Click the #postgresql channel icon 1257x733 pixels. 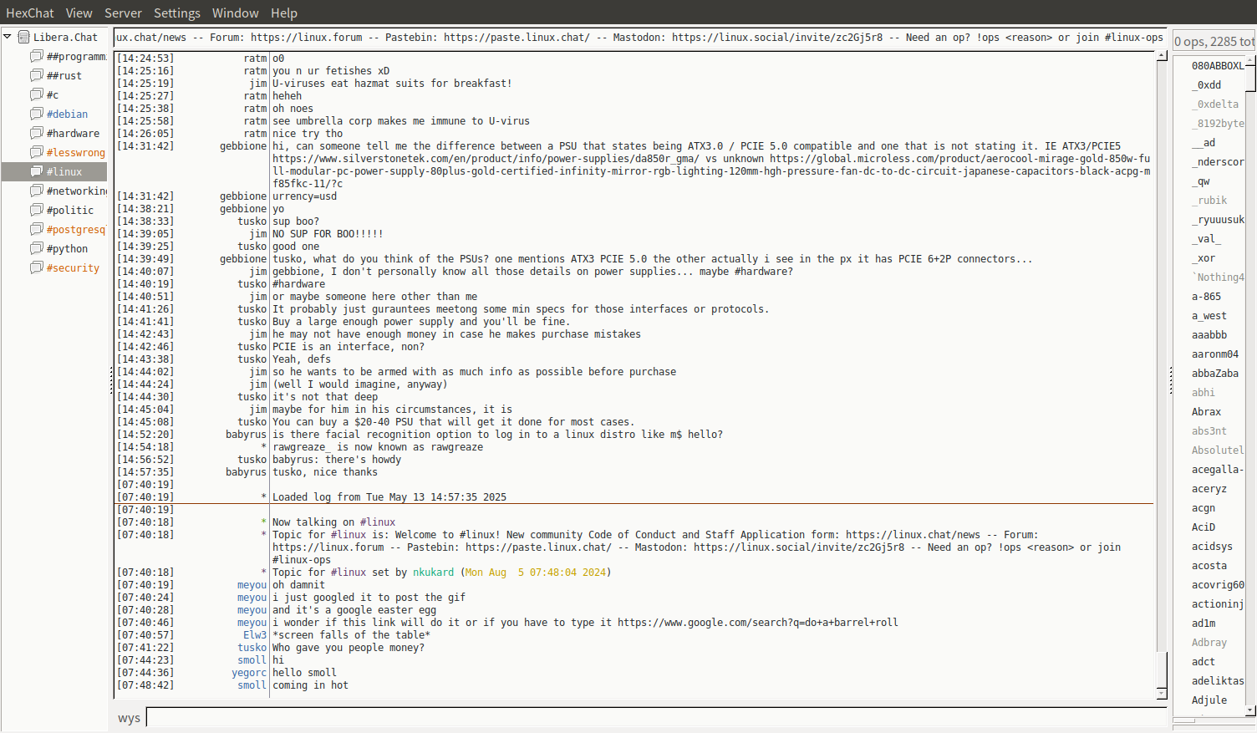[x=37, y=229]
